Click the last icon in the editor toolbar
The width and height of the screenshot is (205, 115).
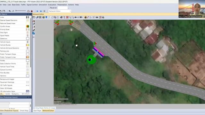103,17
